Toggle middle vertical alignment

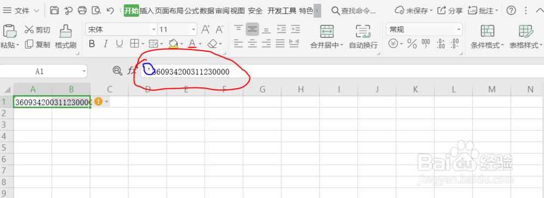[x=252, y=29]
